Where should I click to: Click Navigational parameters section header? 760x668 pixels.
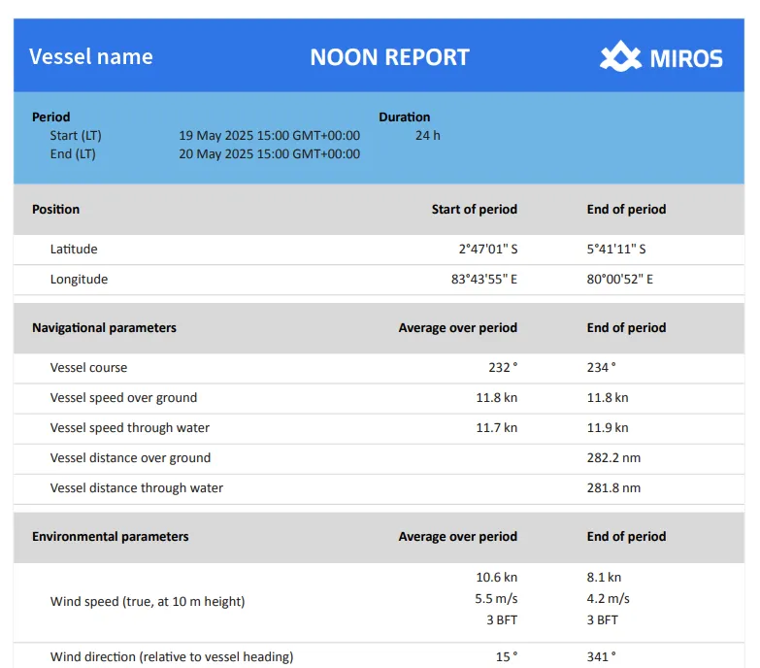[104, 328]
